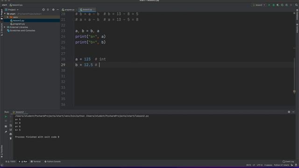This screenshot has height=168, width=299.
Task: Click gutter at line number 29
Action: pyautogui.click(x=63, y=65)
